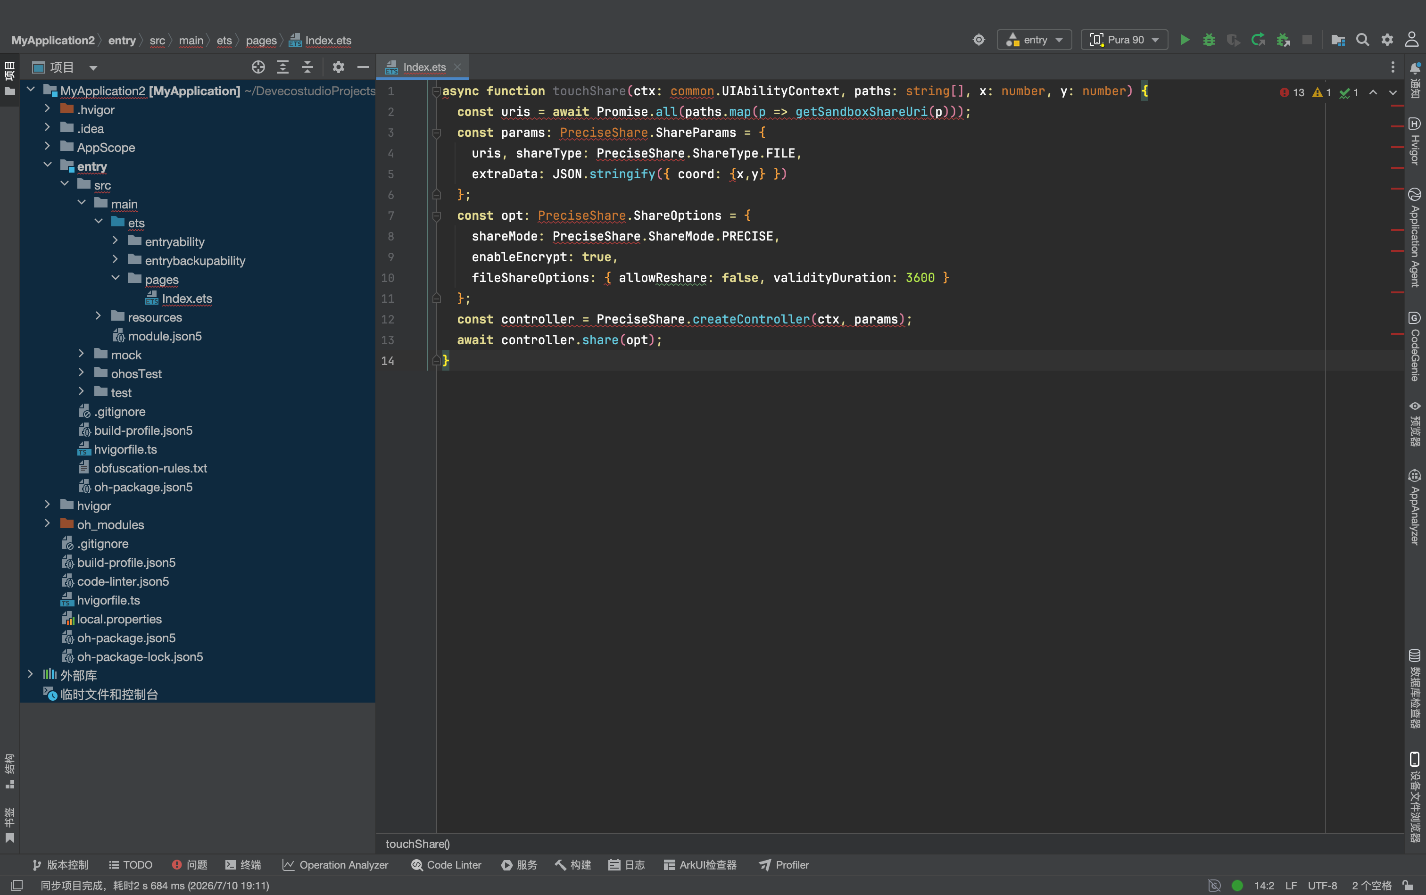This screenshot has width=1426, height=895.
Task: Click the error count indicator 13
Action: (1292, 92)
